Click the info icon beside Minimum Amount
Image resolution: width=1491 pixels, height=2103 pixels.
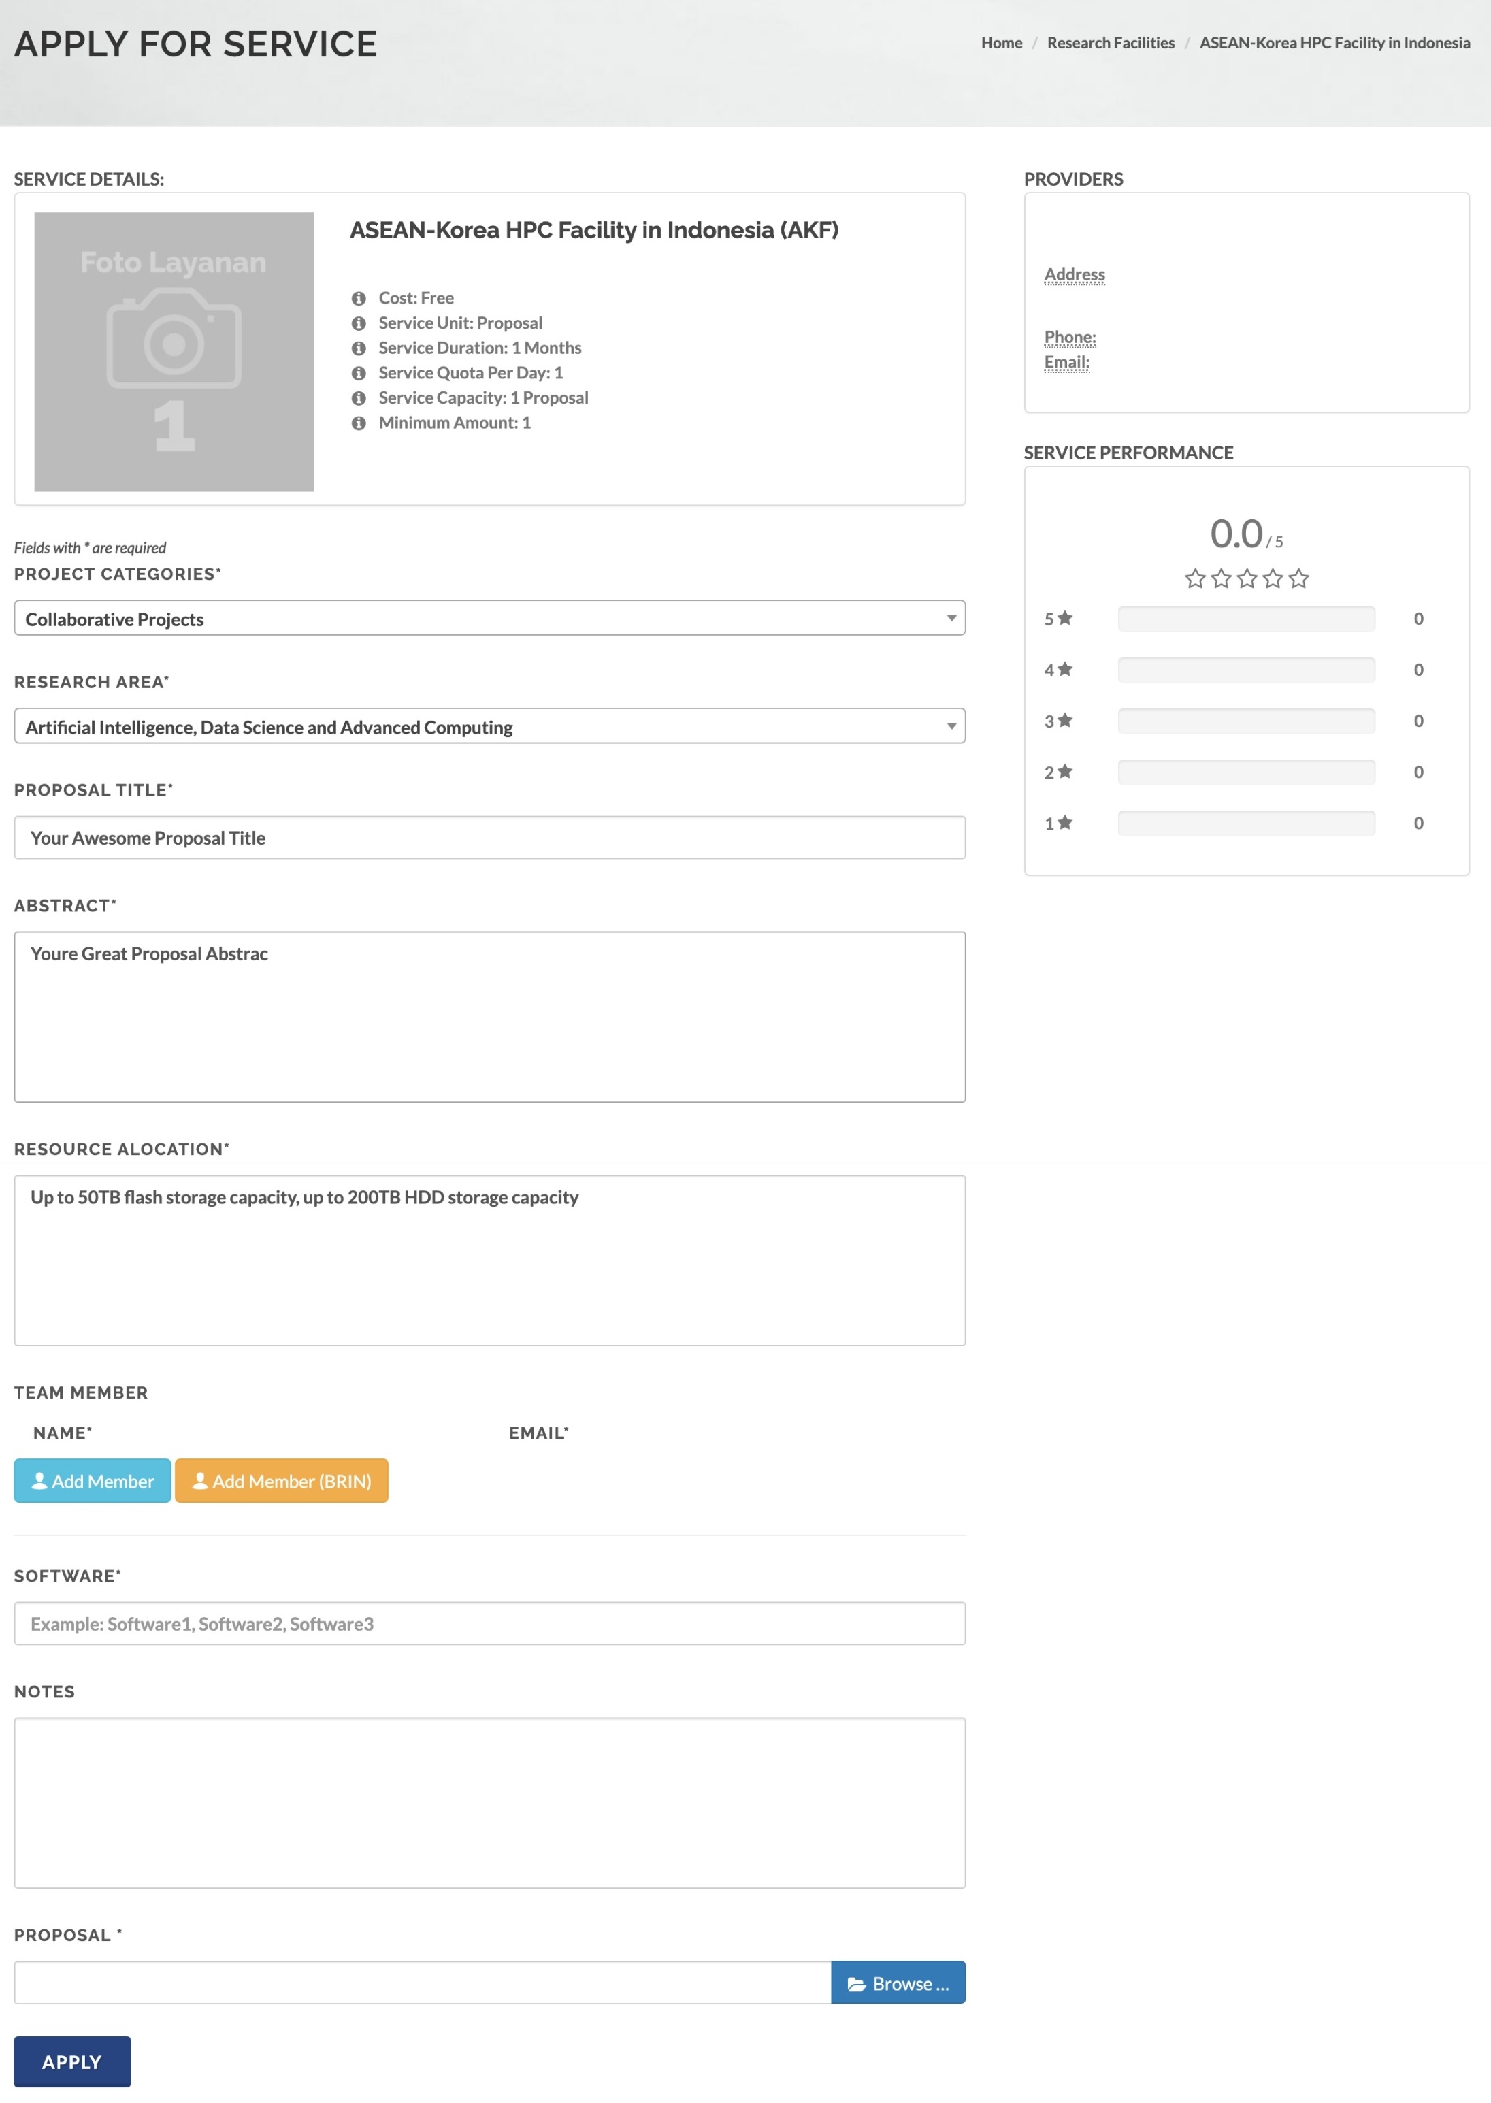358,422
